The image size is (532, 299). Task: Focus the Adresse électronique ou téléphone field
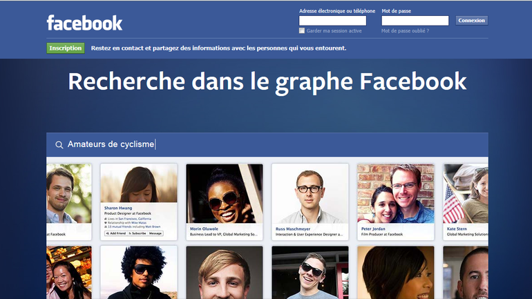point(332,21)
